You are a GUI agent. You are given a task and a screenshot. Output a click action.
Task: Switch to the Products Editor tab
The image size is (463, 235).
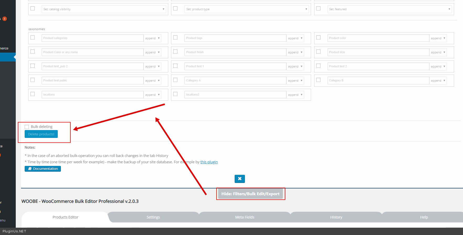point(65,217)
